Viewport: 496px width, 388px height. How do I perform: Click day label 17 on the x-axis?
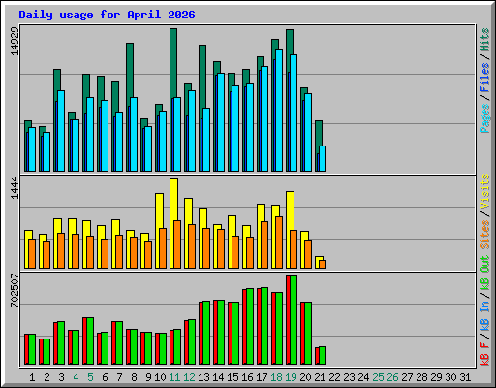point(262,377)
